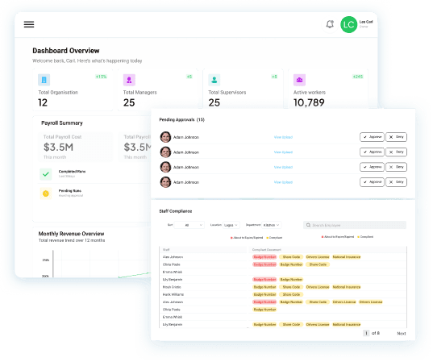Click Adam Johnson's photo in last approval row
Image resolution: width=433 pixels, height=362 pixels.
click(165, 182)
